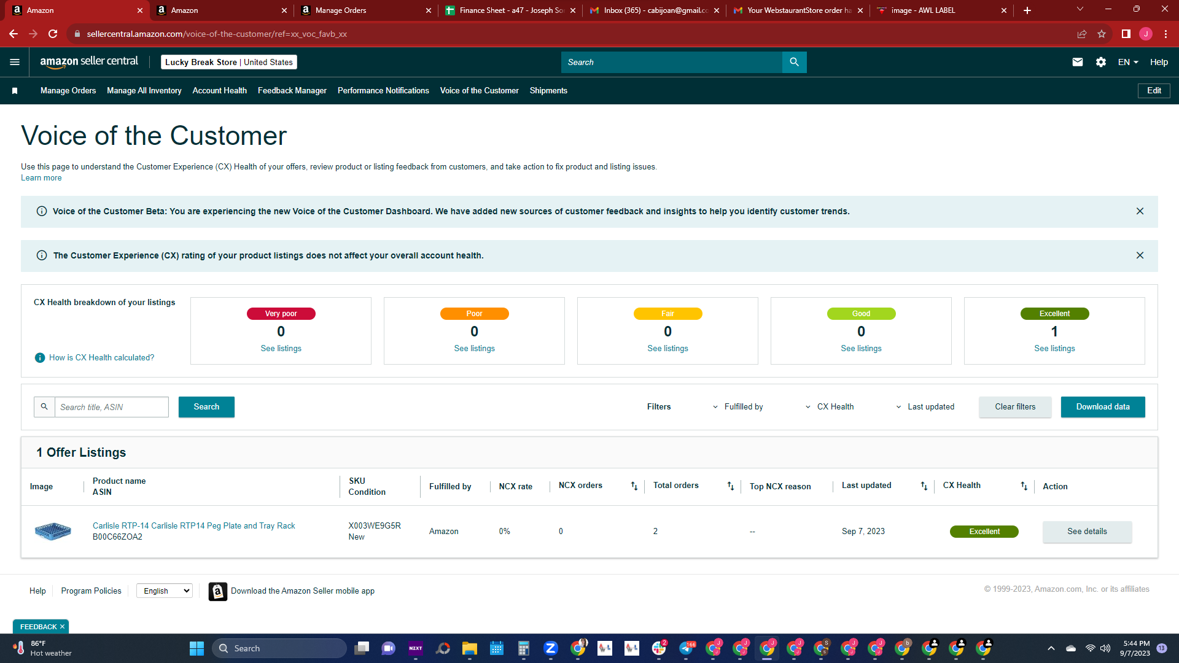Open the Amazon Seller Central home logo

coord(89,61)
